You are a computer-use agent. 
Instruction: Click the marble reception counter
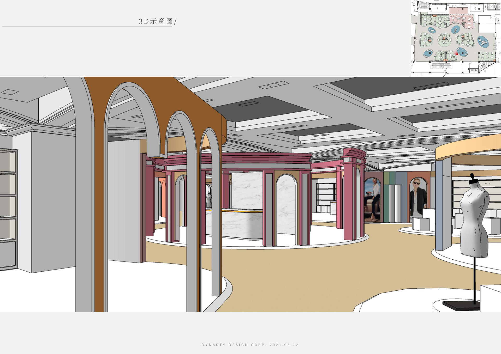click(x=234, y=224)
